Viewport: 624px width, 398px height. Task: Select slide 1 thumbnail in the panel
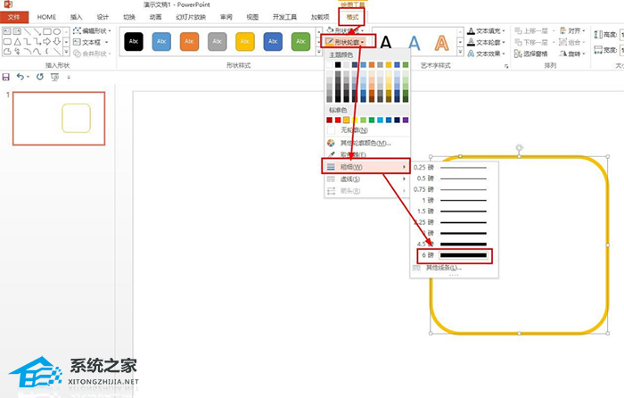pyautogui.click(x=59, y=119)
